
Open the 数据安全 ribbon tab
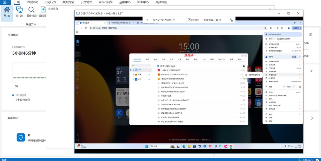tap(68, 2)
